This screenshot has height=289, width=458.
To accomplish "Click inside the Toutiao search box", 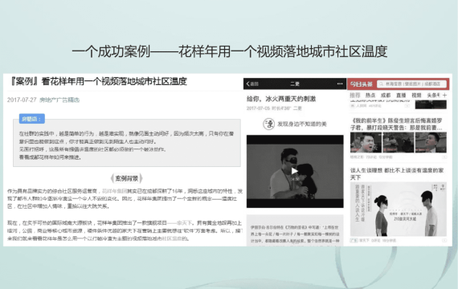I will coord(411,84).
